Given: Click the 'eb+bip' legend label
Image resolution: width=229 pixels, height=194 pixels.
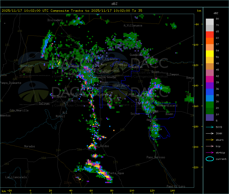Looking at the screenshot, I should [220, 153].
